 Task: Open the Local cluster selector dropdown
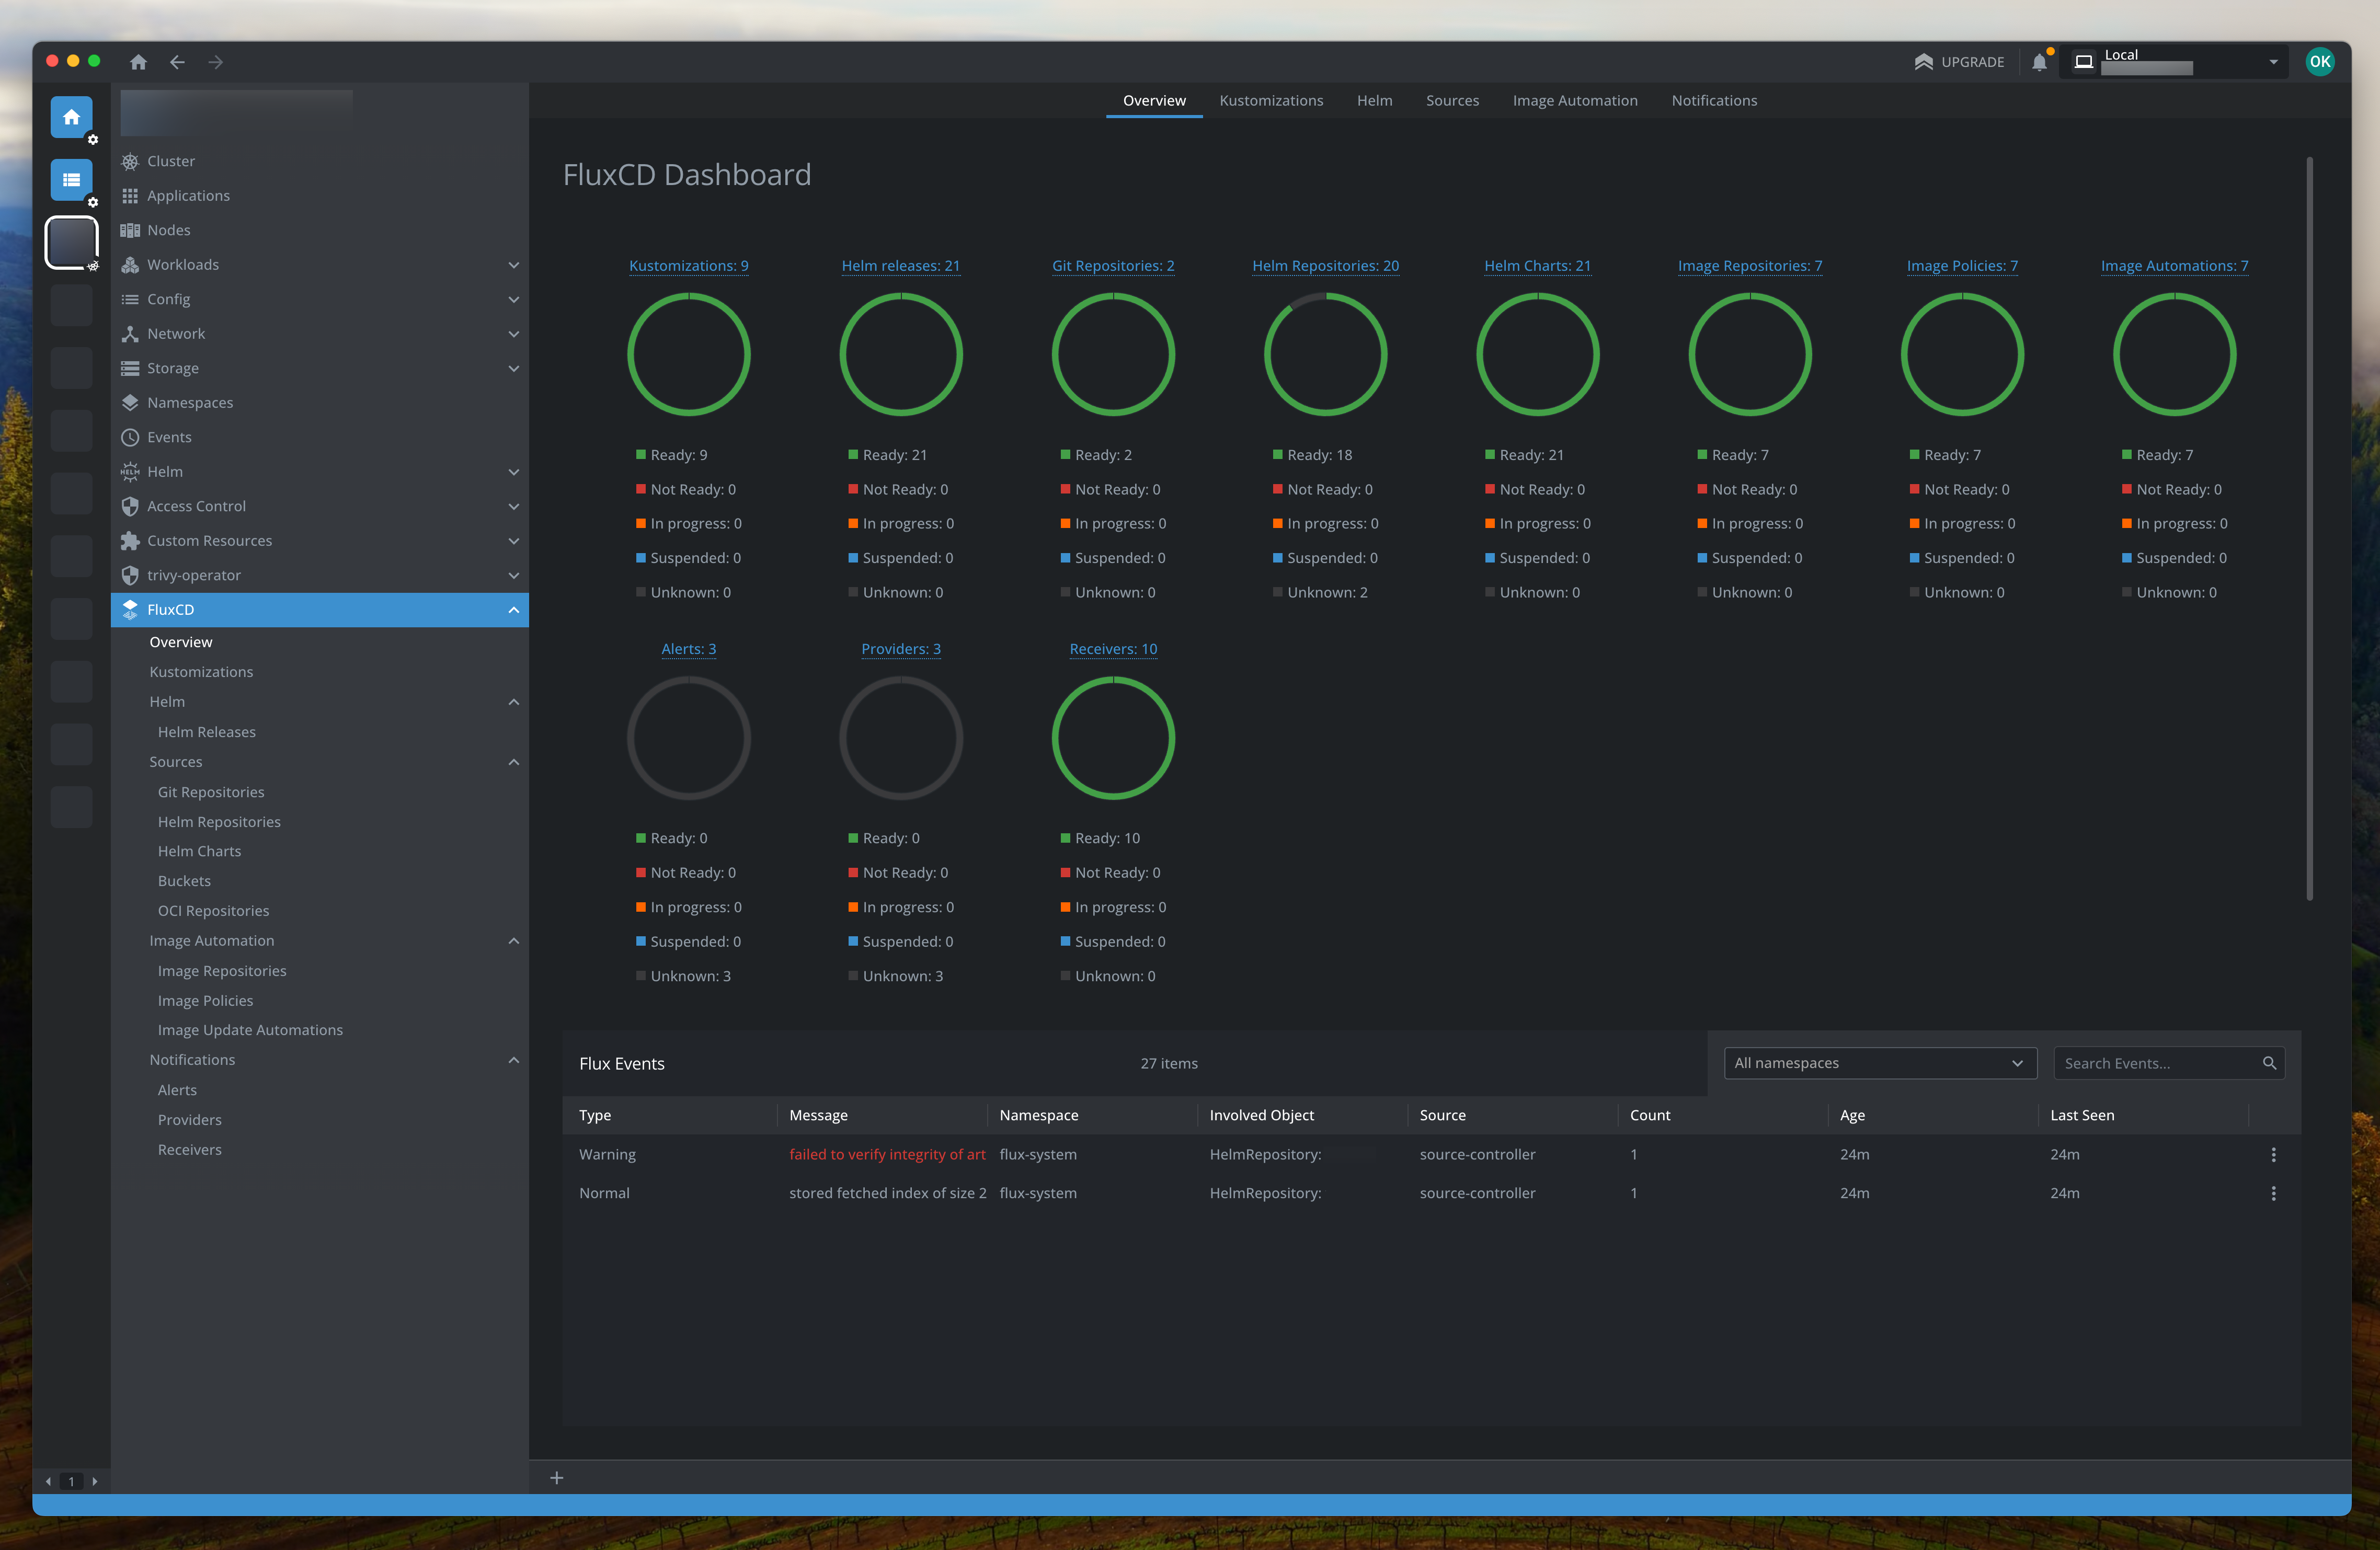2273,62
